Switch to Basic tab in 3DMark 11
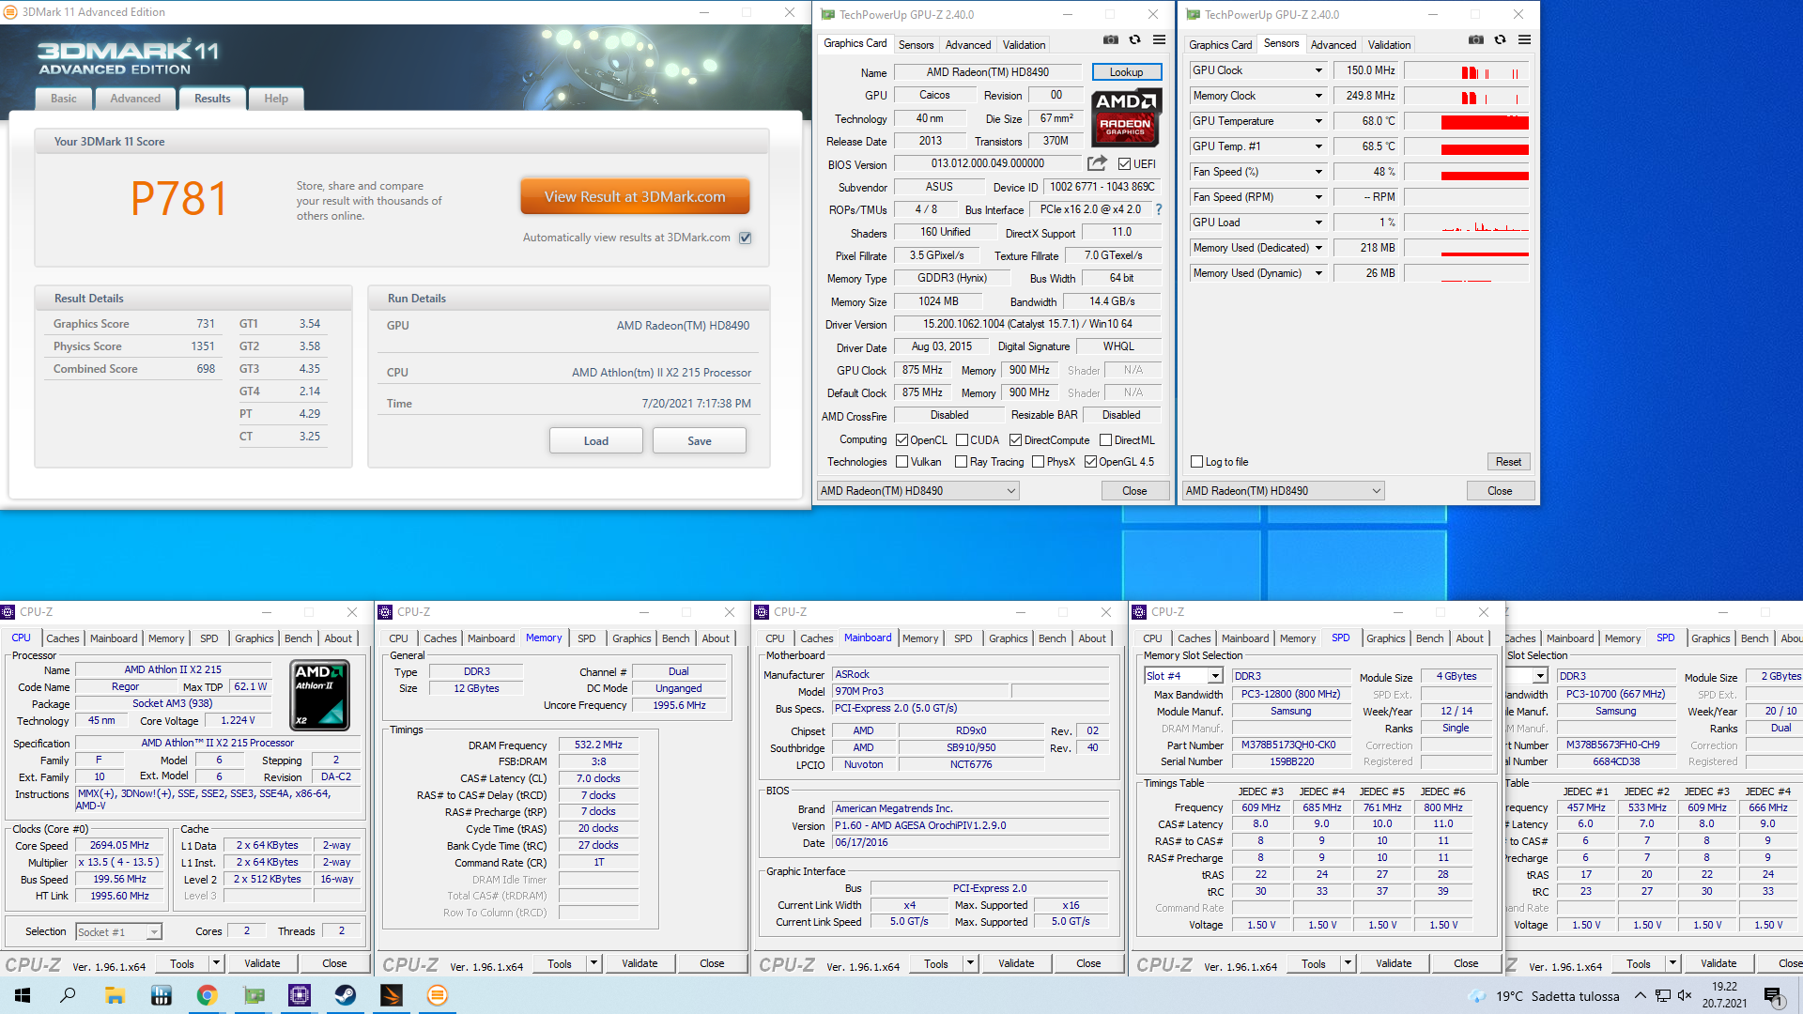 64,99
